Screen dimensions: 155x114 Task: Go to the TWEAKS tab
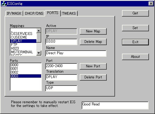69,13
